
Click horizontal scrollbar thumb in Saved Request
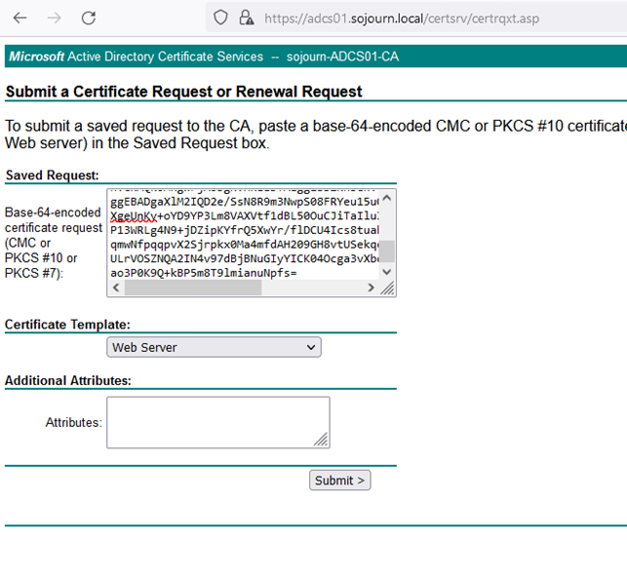coord(193,288)
